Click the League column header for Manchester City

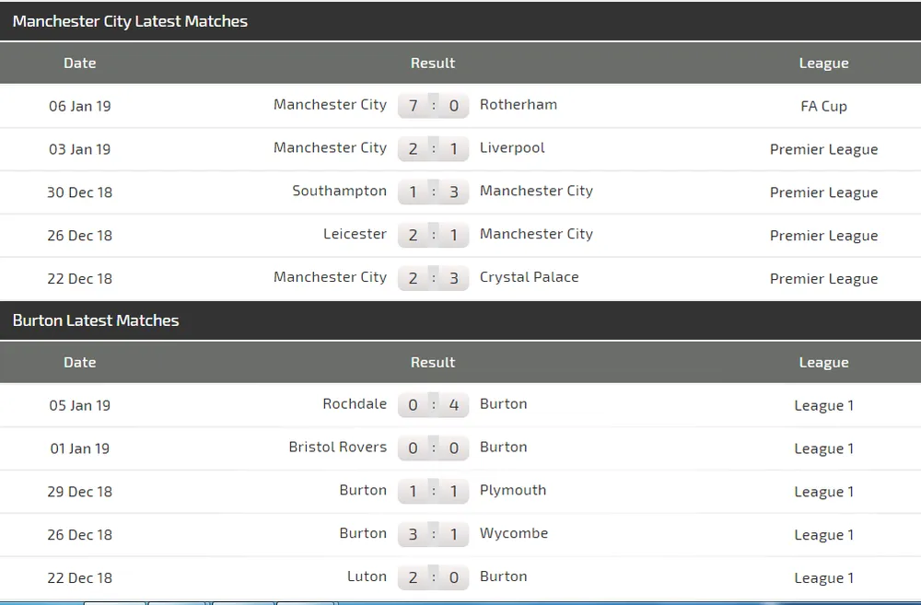click(823, 64)
